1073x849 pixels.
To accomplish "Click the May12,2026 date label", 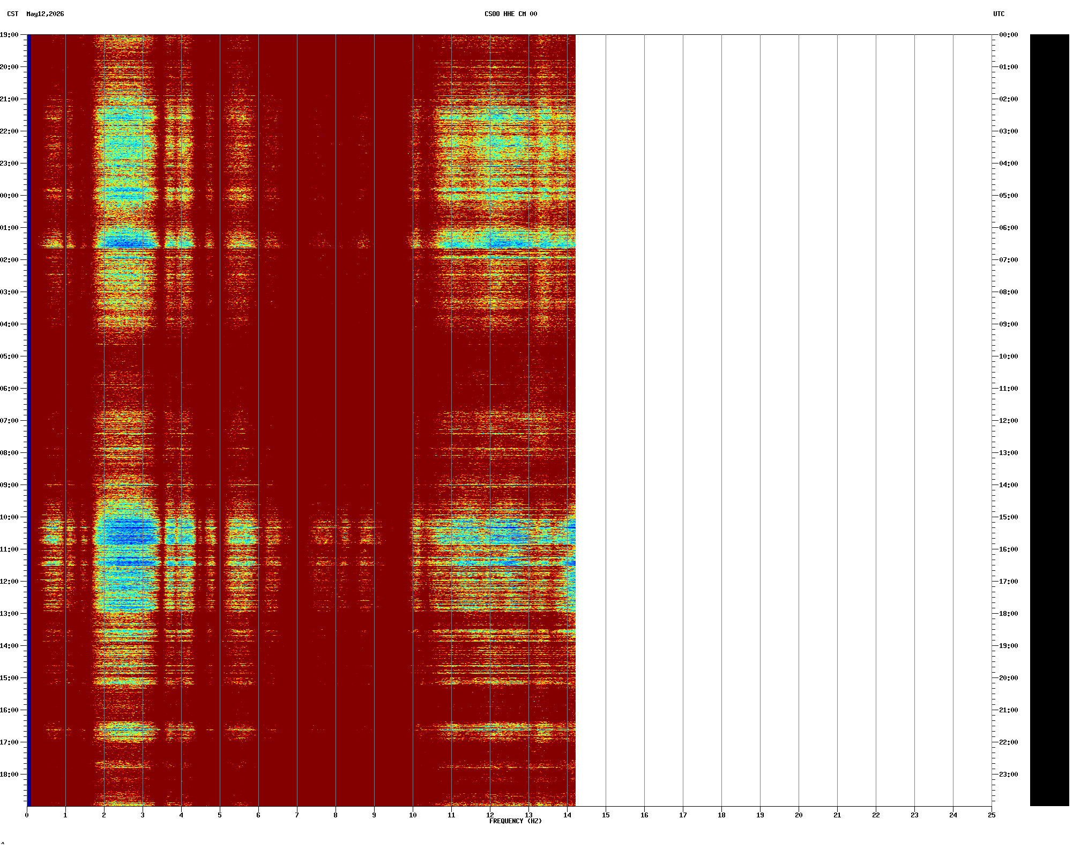I will click(45, 14).
